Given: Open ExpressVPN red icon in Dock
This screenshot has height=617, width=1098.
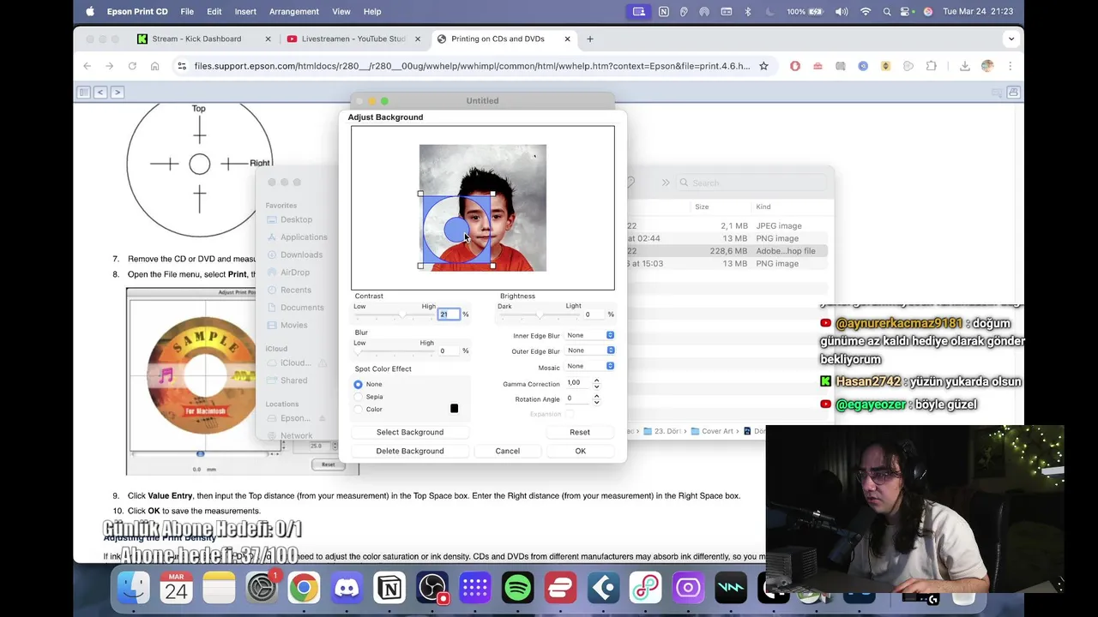Looking at the screenshot, I should [560, 588].
